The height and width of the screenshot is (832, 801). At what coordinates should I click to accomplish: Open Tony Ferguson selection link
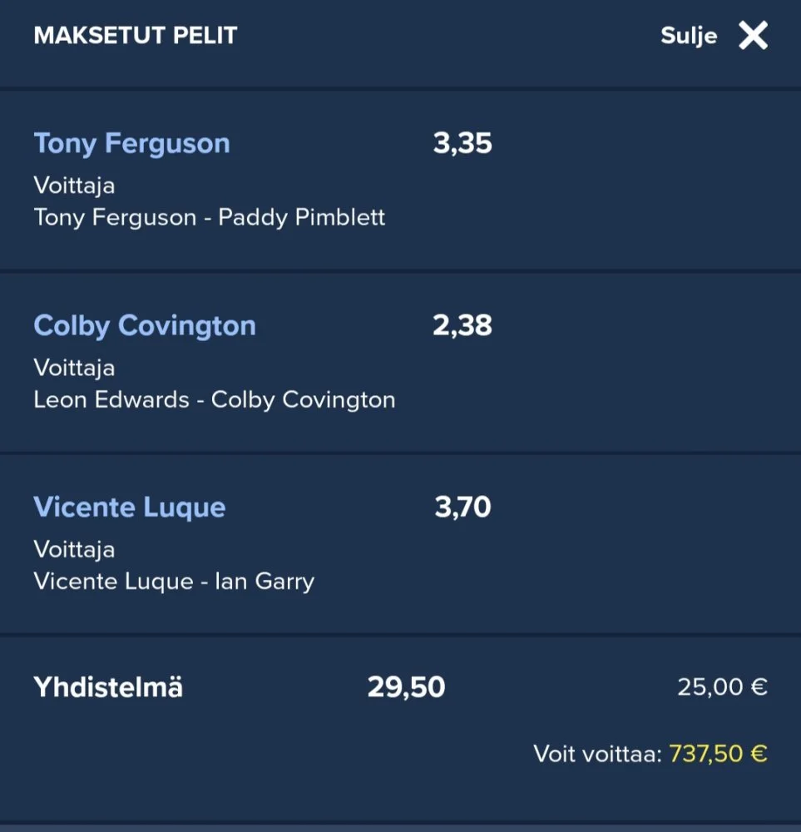tap(131, 143)
